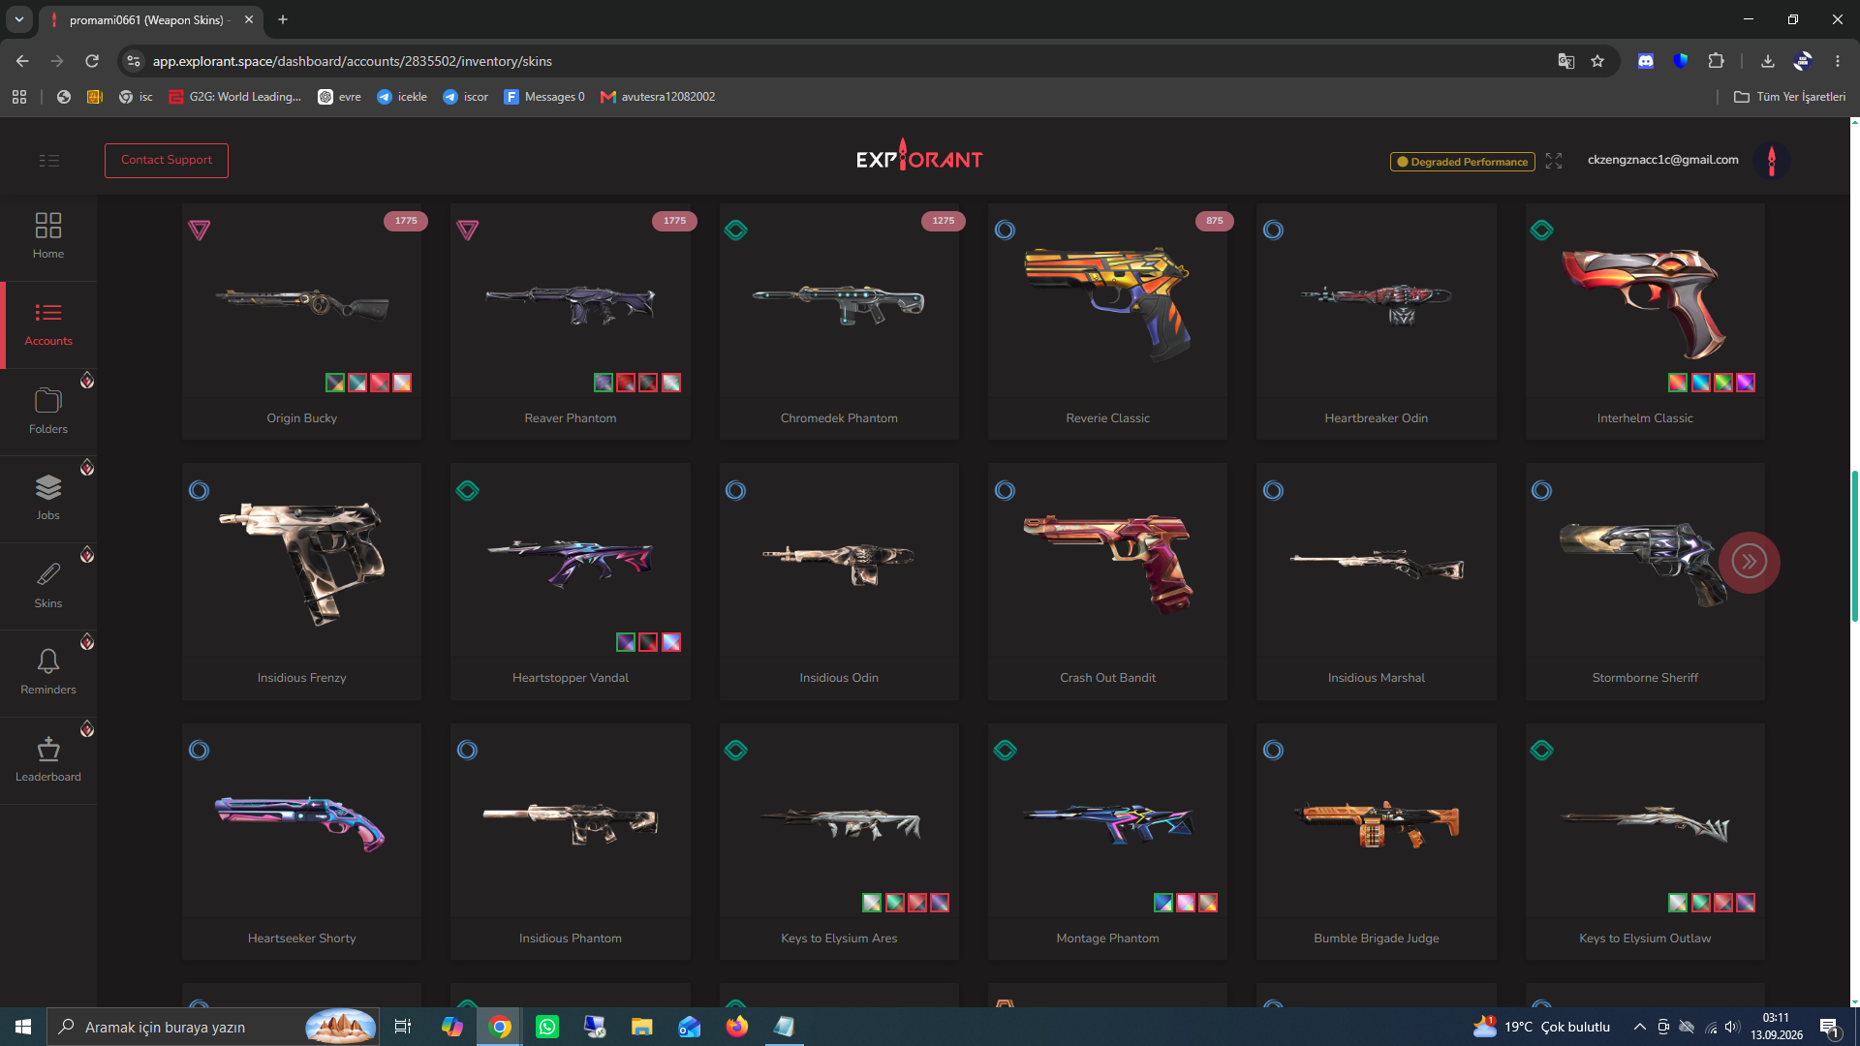
Task: Open the Tüm Yer İşaretleri bookmarks folder
Action: pos(1789,97)
